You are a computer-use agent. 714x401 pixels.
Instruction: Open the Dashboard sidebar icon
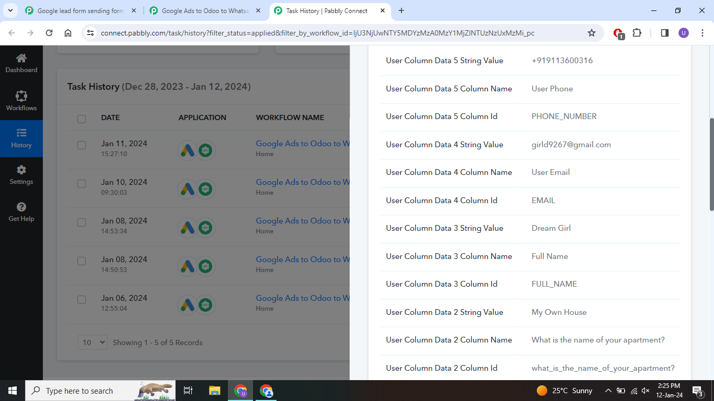pyautogui.click(x=21, y=63)
